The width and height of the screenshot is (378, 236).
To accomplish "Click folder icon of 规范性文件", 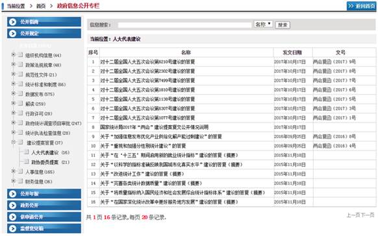I will (x=20, y=75).
